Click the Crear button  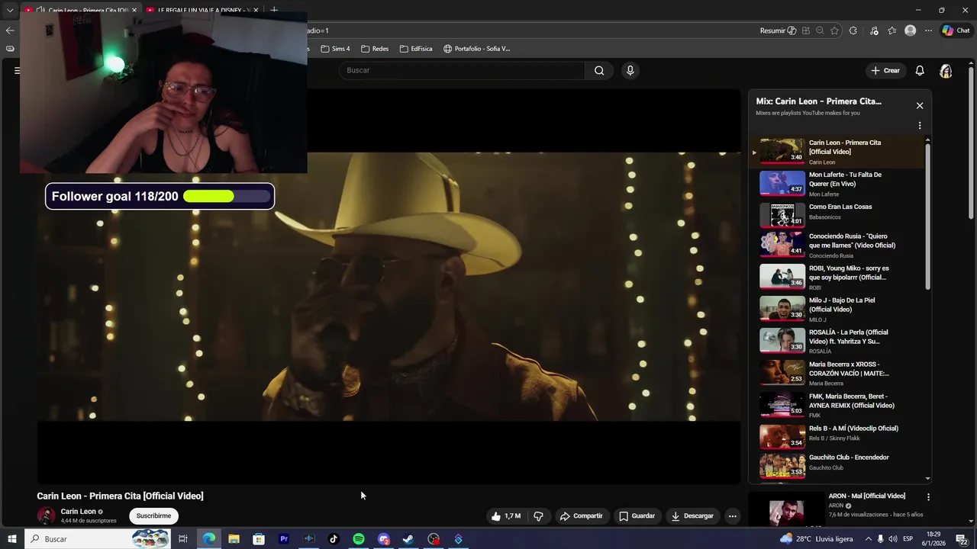885,70
